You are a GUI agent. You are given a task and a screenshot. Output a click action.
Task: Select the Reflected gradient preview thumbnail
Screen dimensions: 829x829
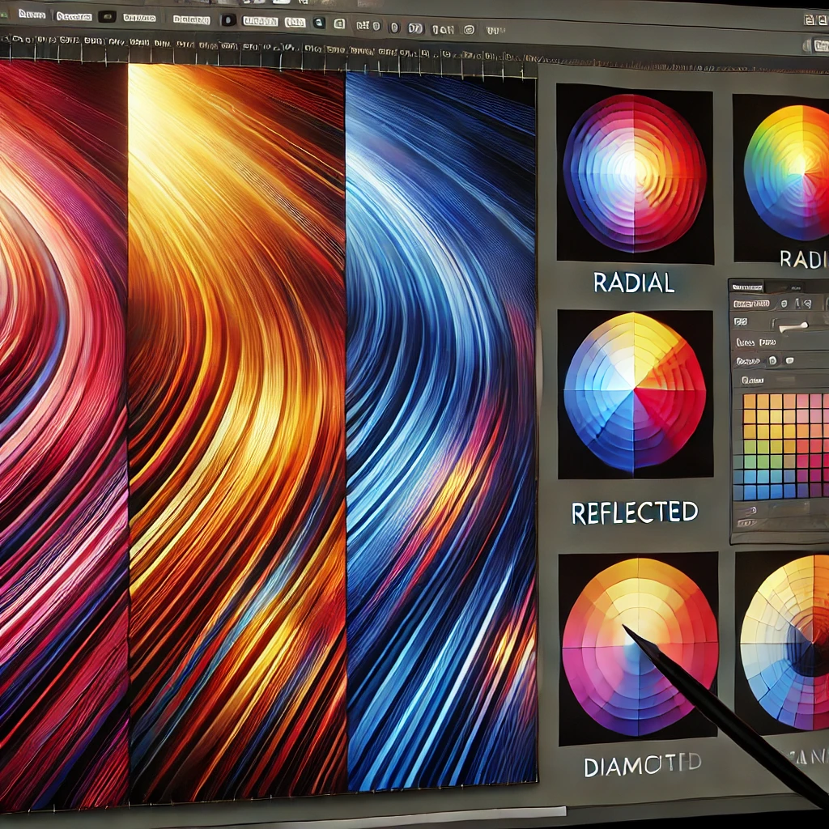point(635,394)
